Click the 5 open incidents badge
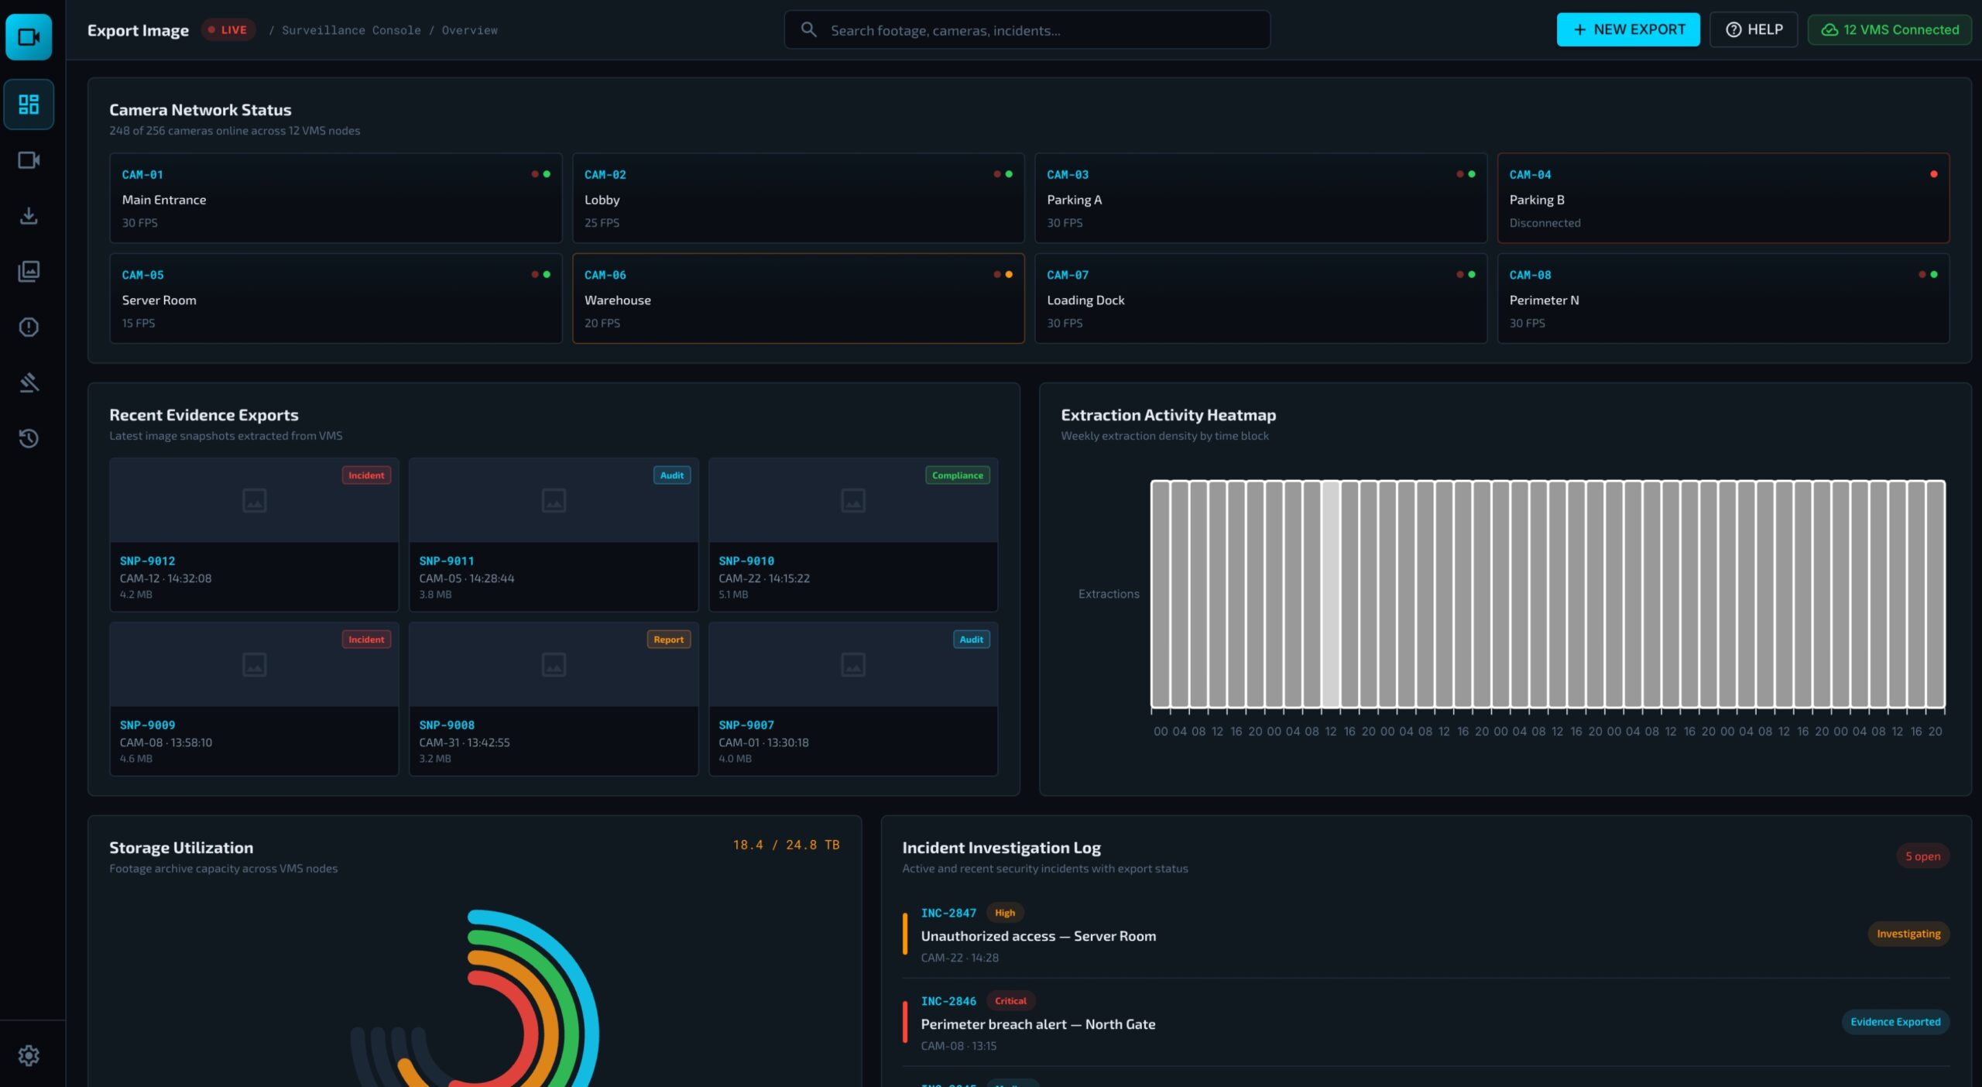 [1923, 856]
